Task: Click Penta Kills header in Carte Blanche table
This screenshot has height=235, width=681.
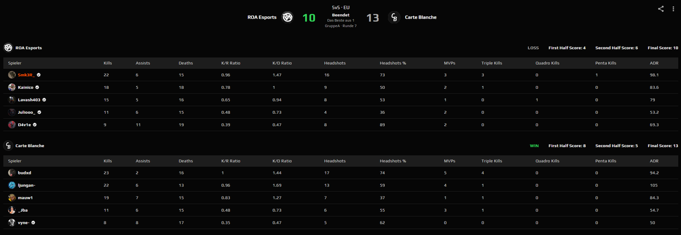Action: [x=606, y=161]
